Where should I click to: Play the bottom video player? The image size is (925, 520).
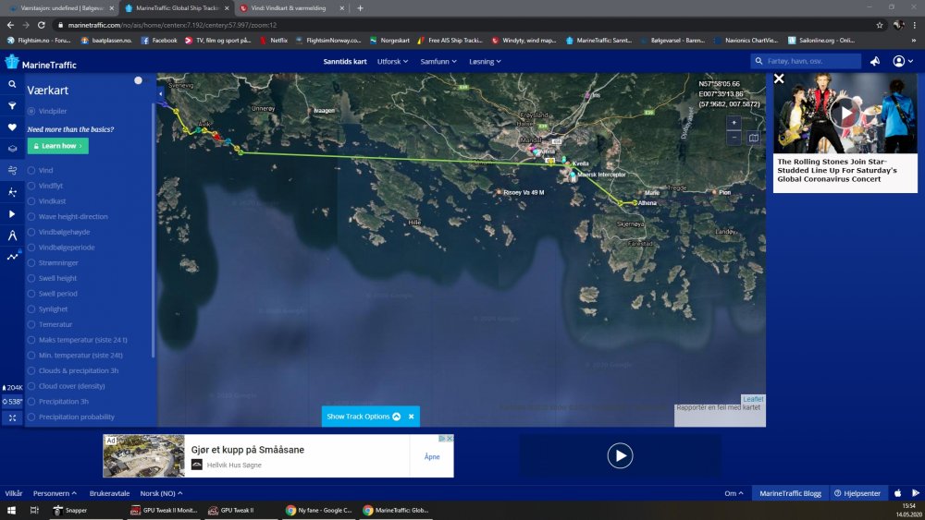coord(620,456)
